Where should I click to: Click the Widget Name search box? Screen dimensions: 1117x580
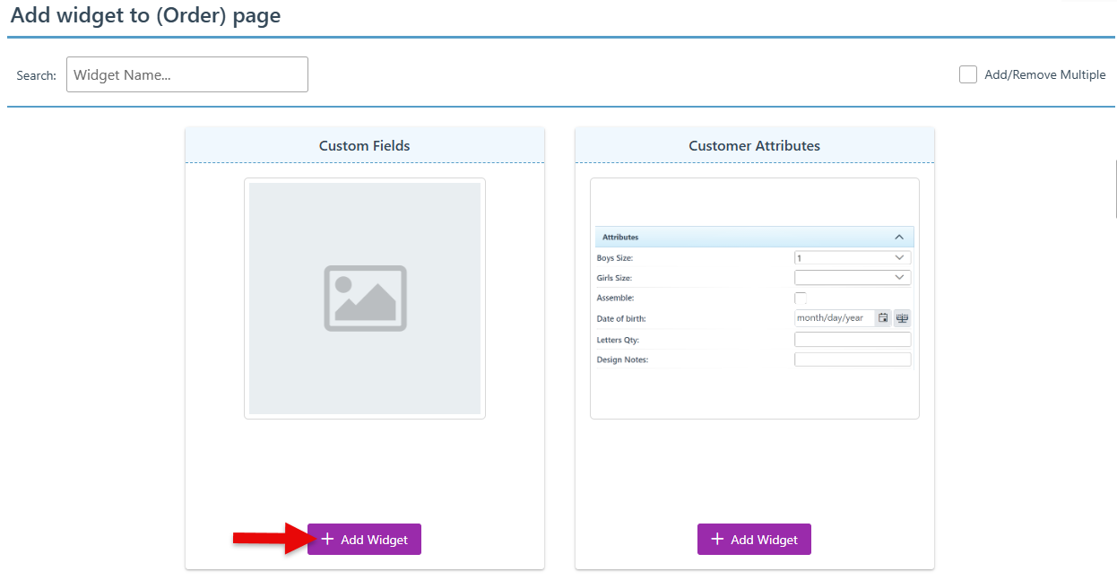186,75
